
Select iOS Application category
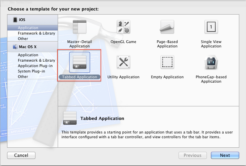click(x=32, y=28)
